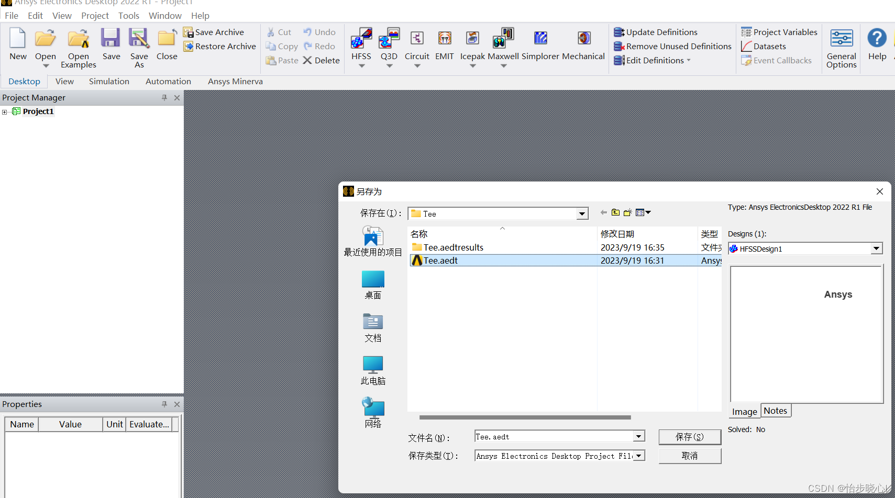Expand the Circuit dropdown arrow

tap(417, 66)
